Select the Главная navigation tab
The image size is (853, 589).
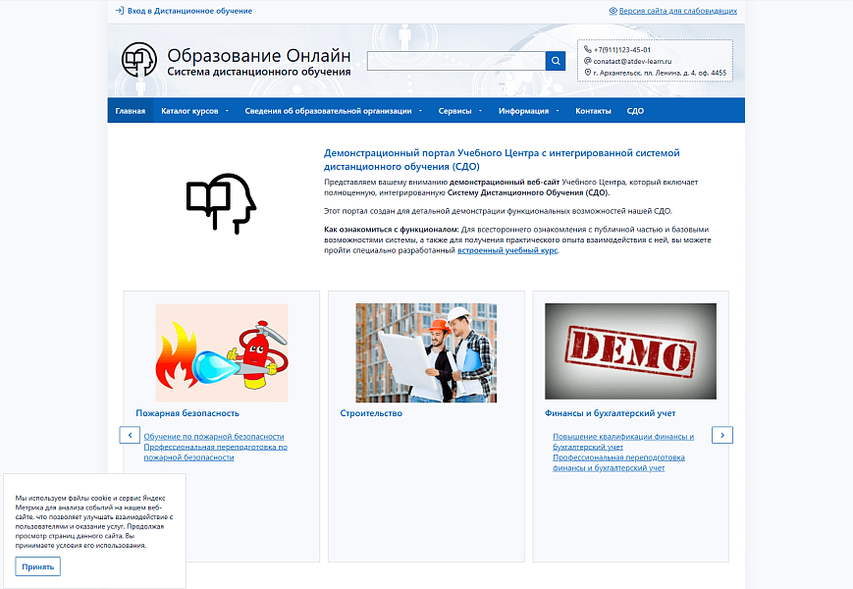[x=130, y=111]
